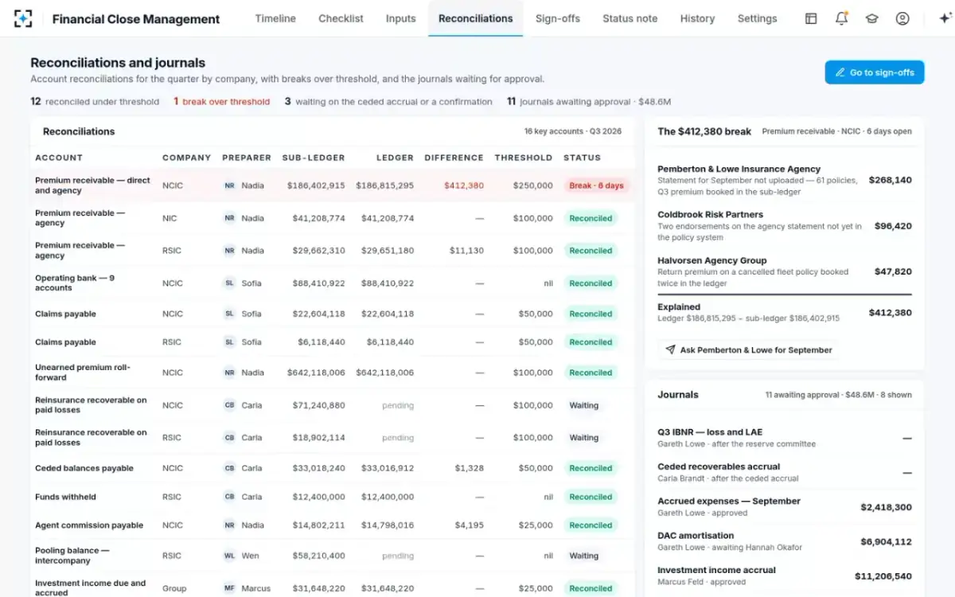Open the History tab
Viewport: 955px width, 597px height.
(698, 18)
